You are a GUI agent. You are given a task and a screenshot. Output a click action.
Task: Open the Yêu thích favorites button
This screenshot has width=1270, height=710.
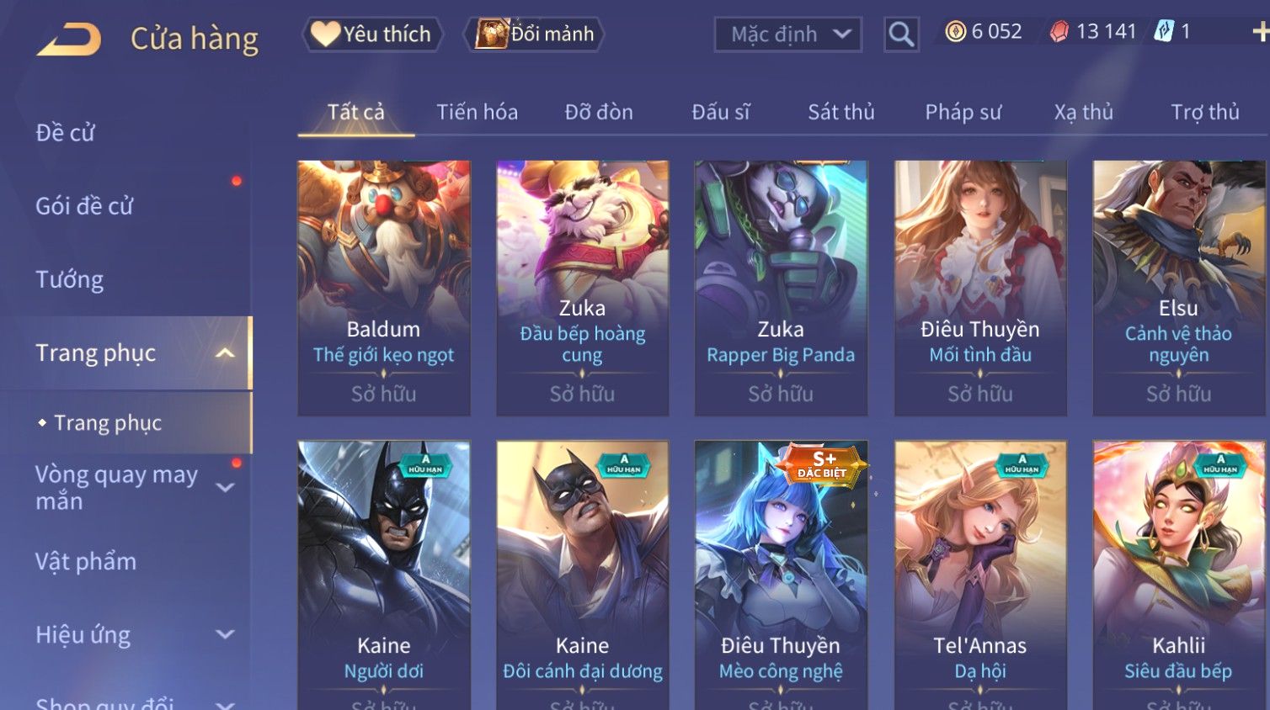pos(371,34)
